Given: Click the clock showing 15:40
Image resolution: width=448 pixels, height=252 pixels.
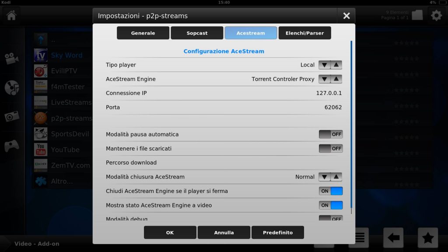Looking at the screenshot, I should click(x=224, y=2).
